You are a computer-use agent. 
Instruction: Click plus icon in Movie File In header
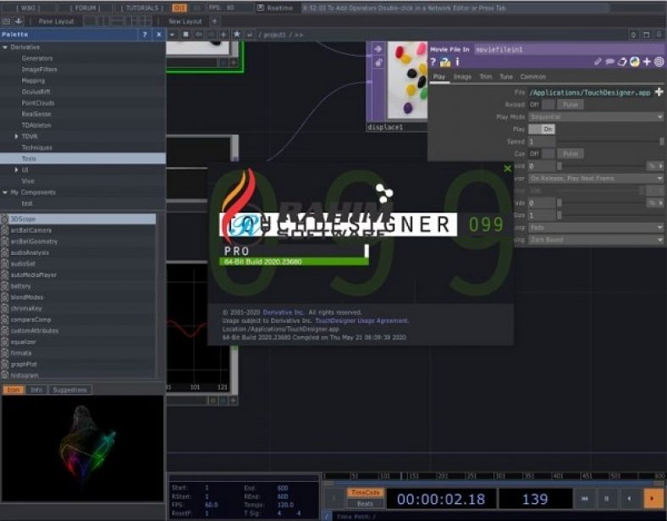(x=647, y=62)
